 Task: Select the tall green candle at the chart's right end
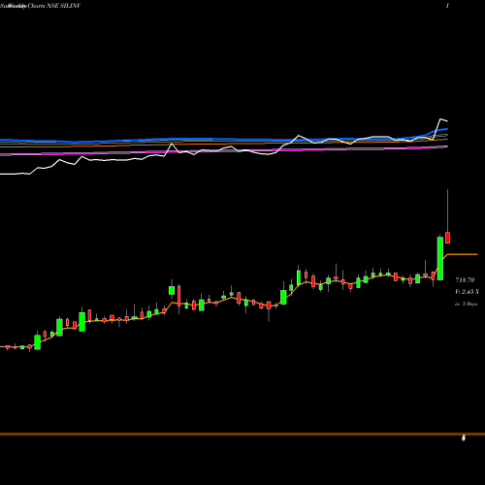pyautogui.click(x=440, y=258)
